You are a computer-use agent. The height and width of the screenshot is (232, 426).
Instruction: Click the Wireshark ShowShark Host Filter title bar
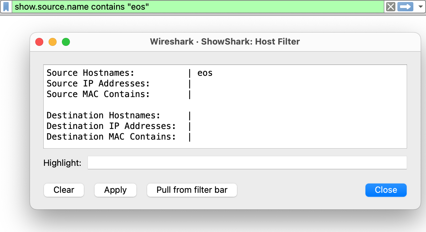(x=225, y=42)
